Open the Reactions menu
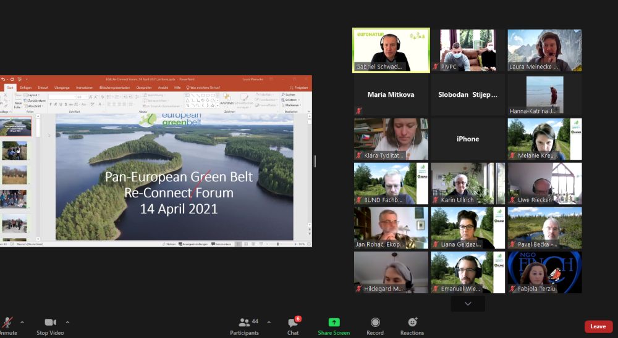 click(412, 326)
